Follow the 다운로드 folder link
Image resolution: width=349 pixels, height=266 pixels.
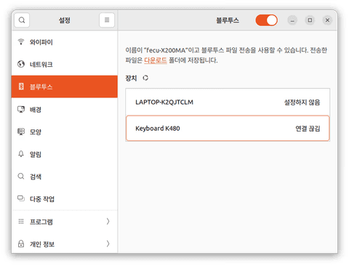156,60
